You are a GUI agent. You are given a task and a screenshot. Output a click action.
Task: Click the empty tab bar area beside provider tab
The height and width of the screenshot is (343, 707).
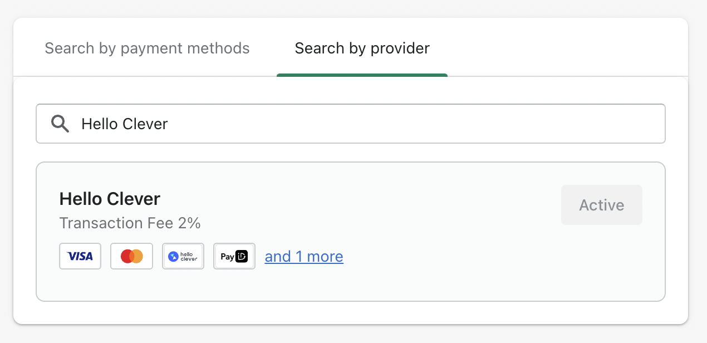point(557,48)
